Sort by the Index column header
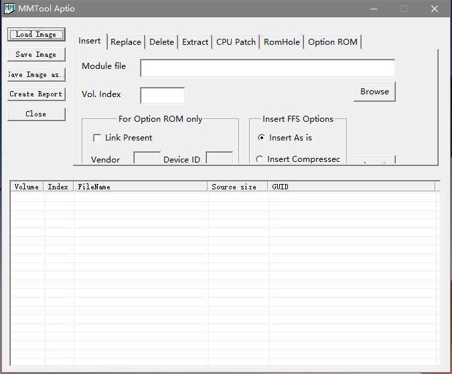 (58, 187)
